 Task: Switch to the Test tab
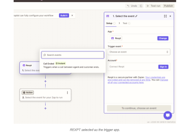pos(127,23)
